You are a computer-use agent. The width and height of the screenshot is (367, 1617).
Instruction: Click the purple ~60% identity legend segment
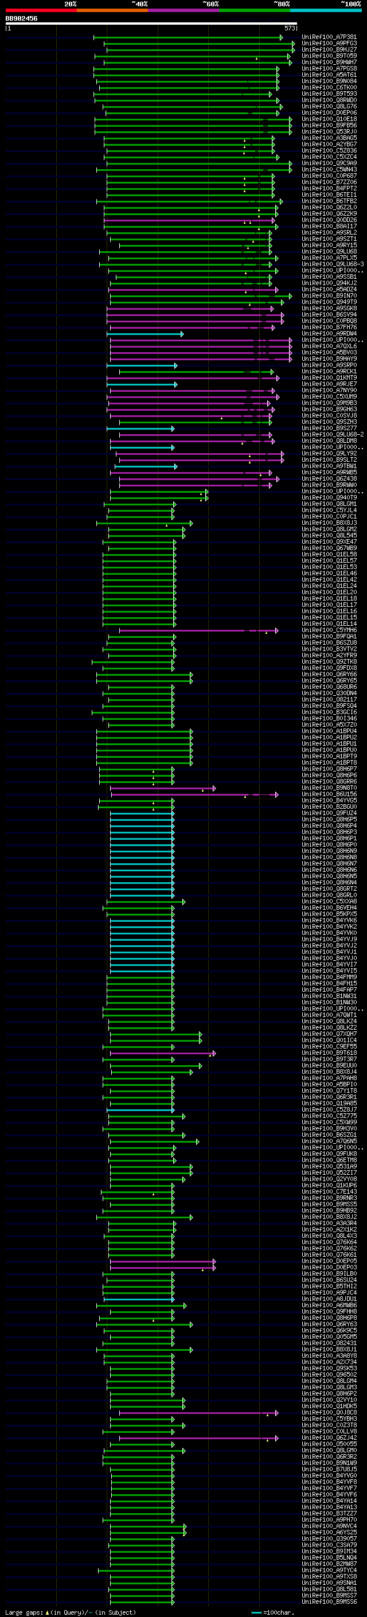(184, 10)
